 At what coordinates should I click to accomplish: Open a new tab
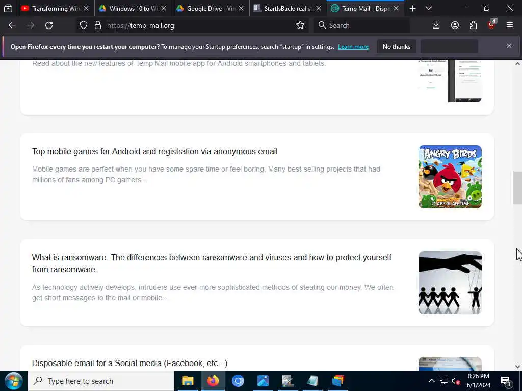click(412, 9)
